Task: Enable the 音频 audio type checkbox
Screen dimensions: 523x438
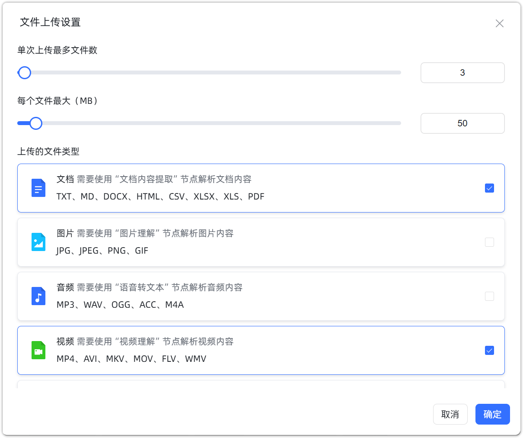Action: click(489, 296)
